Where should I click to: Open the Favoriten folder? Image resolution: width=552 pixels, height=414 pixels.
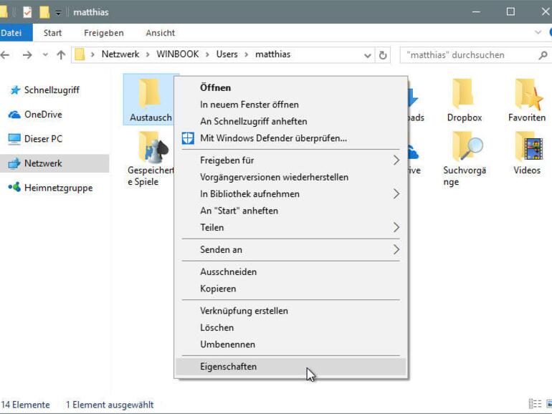coord(527,100)
